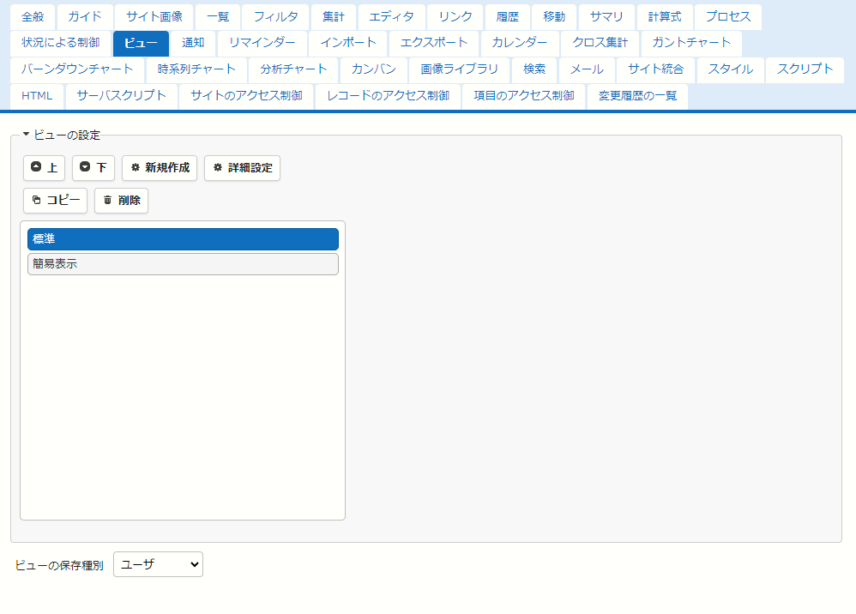
Task: Open the レコードのアクセス制御 tab
Action: [x=389, y=96]
